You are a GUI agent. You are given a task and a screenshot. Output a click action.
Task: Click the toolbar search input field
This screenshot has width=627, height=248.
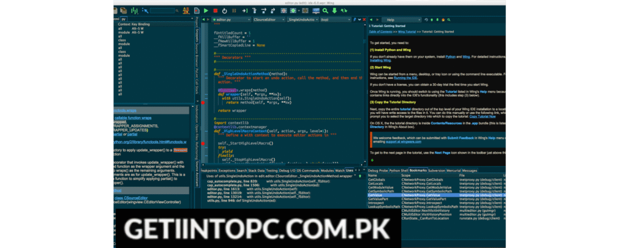[162, 11]
